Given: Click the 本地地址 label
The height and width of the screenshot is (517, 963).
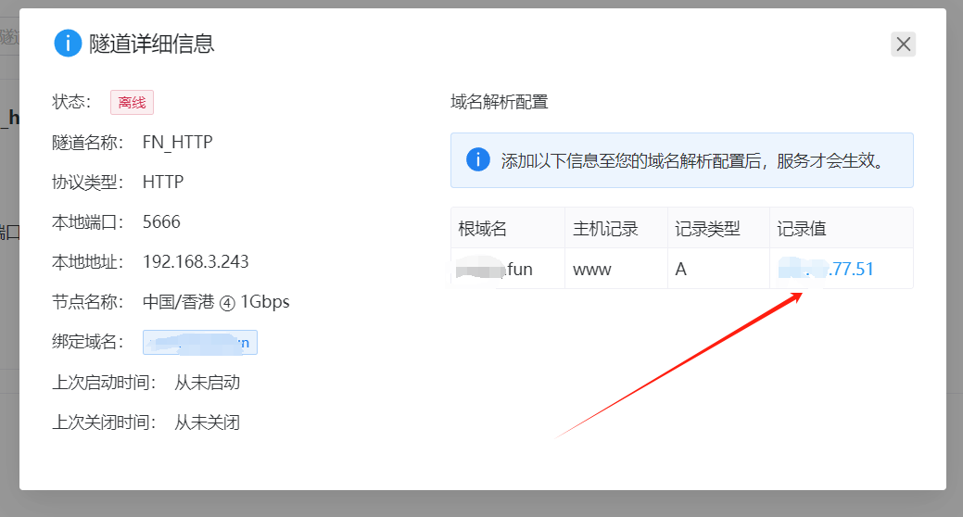Looking at the screenshot, I should click(88, 262).
